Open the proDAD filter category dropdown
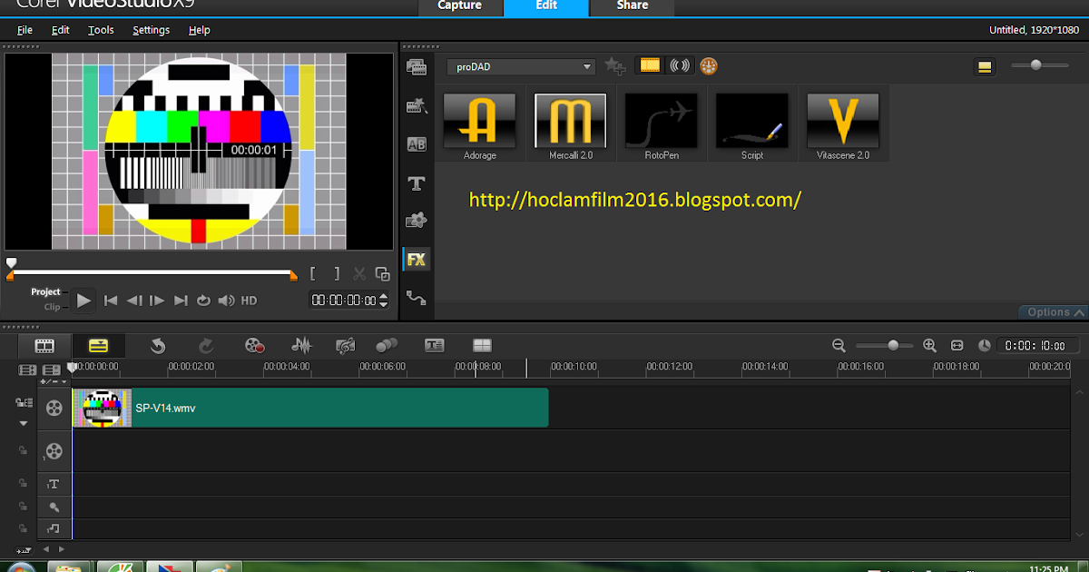The width and height of the screenshot is (1089, 572). [x=521, y=66]
